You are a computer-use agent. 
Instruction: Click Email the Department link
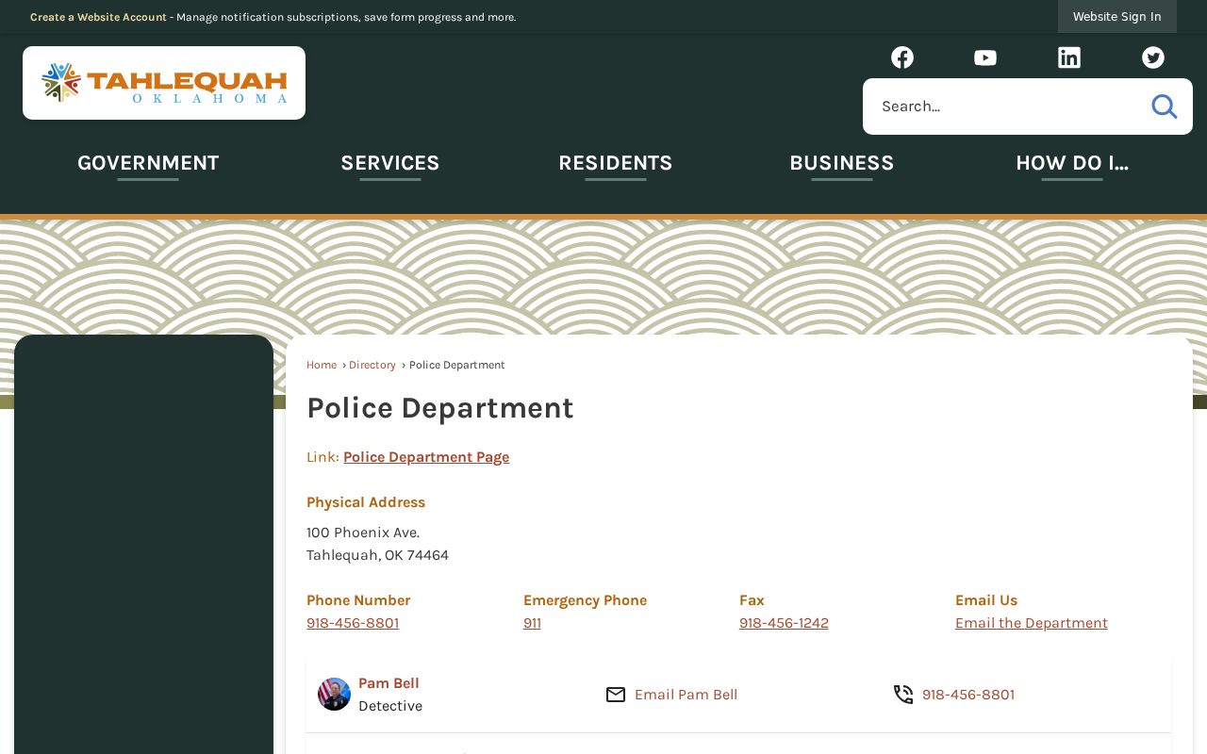coord(1032,623)
